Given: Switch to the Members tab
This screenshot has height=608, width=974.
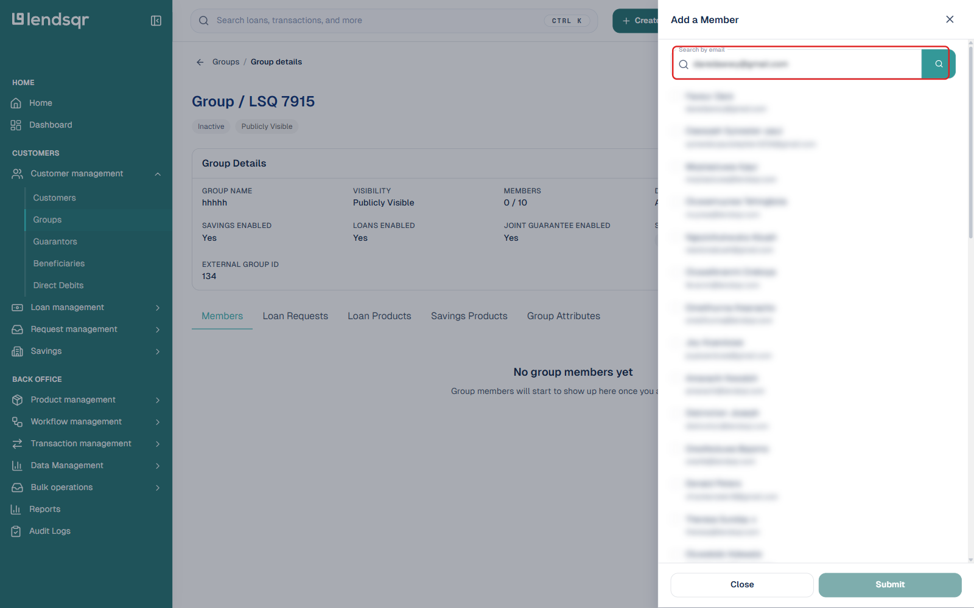Looking at the screenshot, I should point(222,316).
